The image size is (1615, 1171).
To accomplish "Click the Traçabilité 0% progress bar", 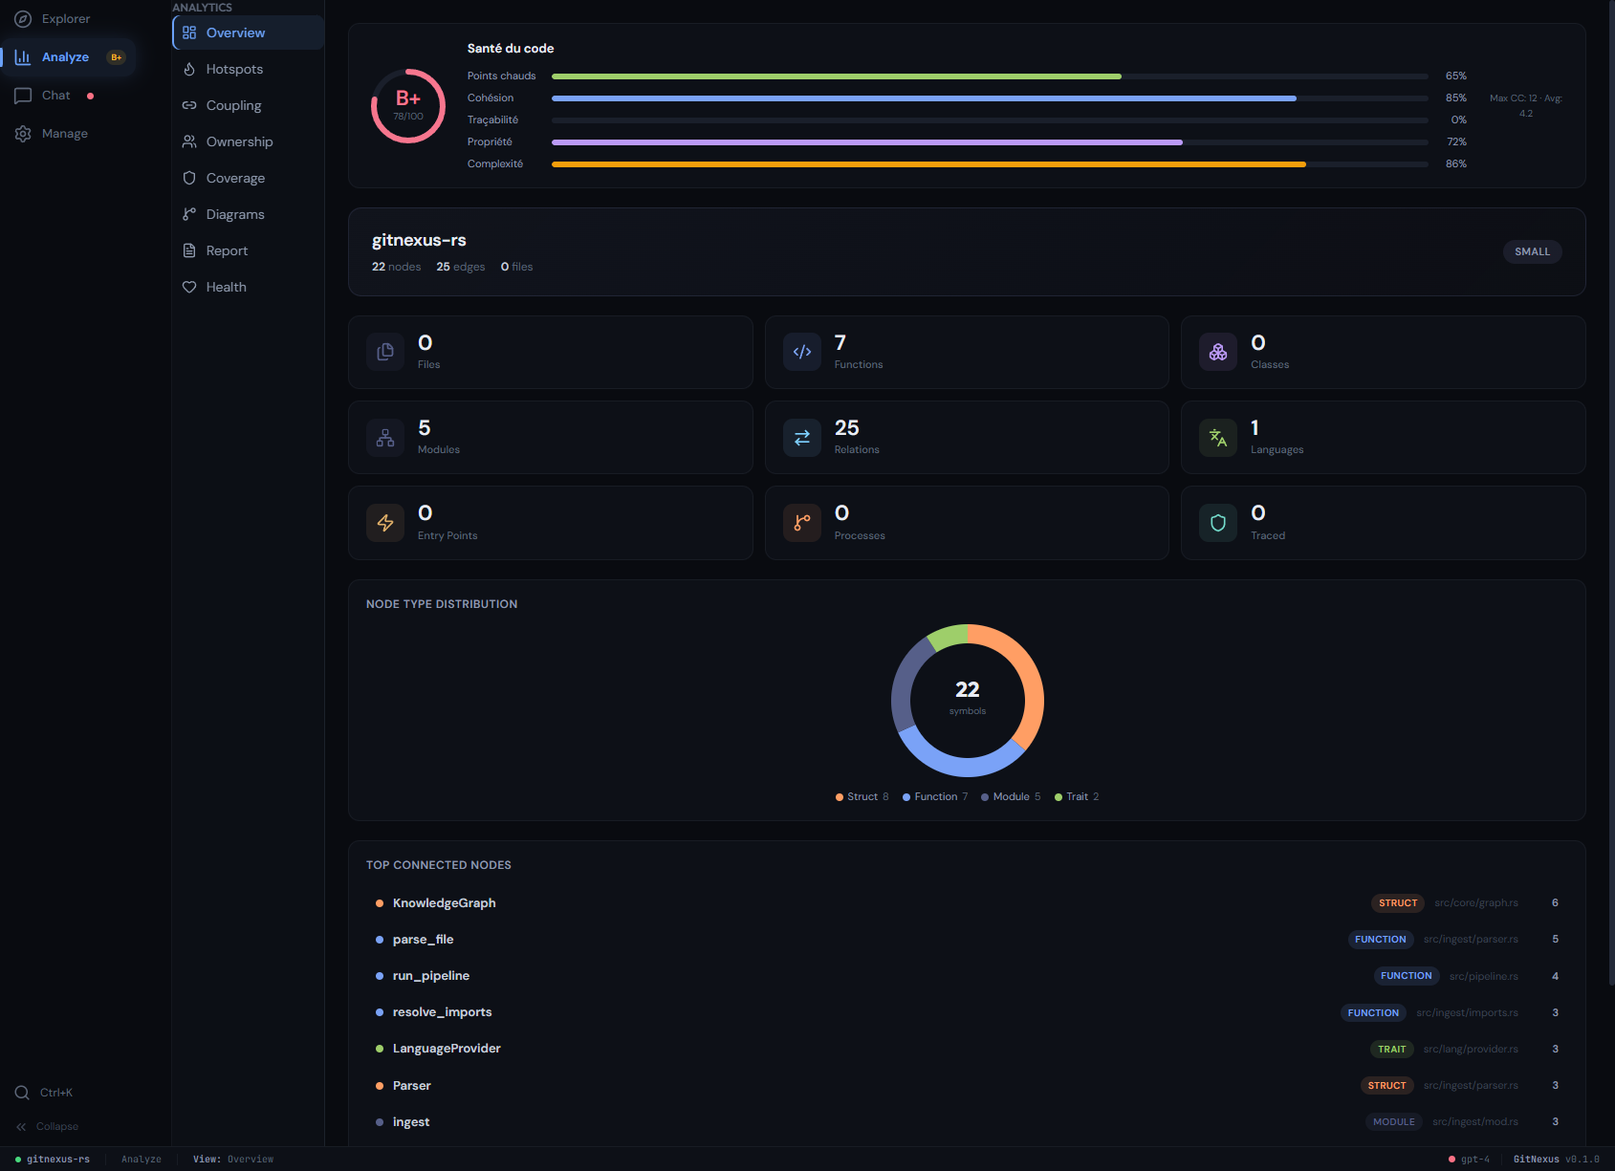I will (990, 120).
